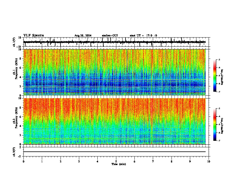Click the ch.1 colorbar log(PSD) label

coord(222,77)
